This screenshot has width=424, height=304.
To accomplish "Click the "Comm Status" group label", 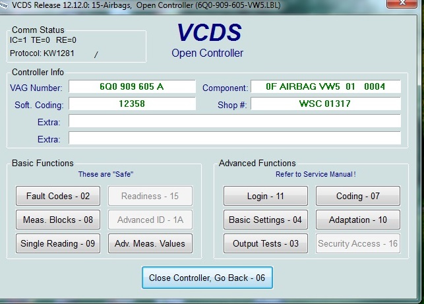I will click(x=38, y=30).
